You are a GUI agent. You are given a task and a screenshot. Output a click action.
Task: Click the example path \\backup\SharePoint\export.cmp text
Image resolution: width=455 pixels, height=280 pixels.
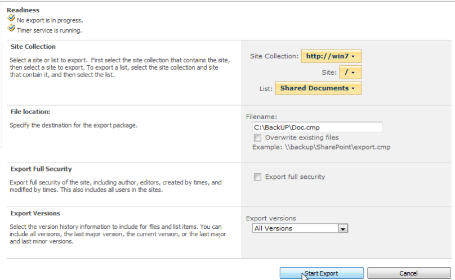pos(321,147)
